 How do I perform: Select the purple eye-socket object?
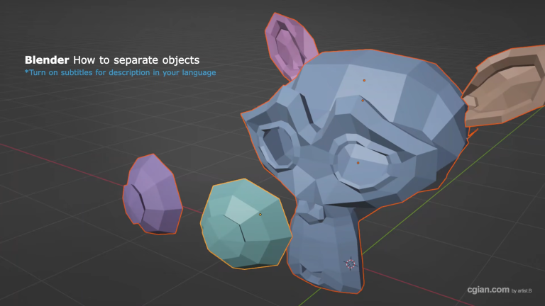[x=153, y=194]
